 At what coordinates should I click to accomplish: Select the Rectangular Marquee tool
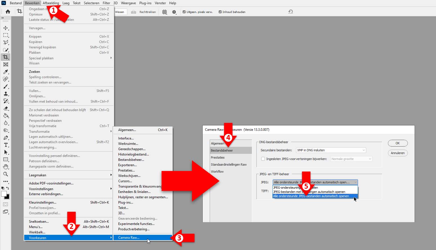[6, 35]
